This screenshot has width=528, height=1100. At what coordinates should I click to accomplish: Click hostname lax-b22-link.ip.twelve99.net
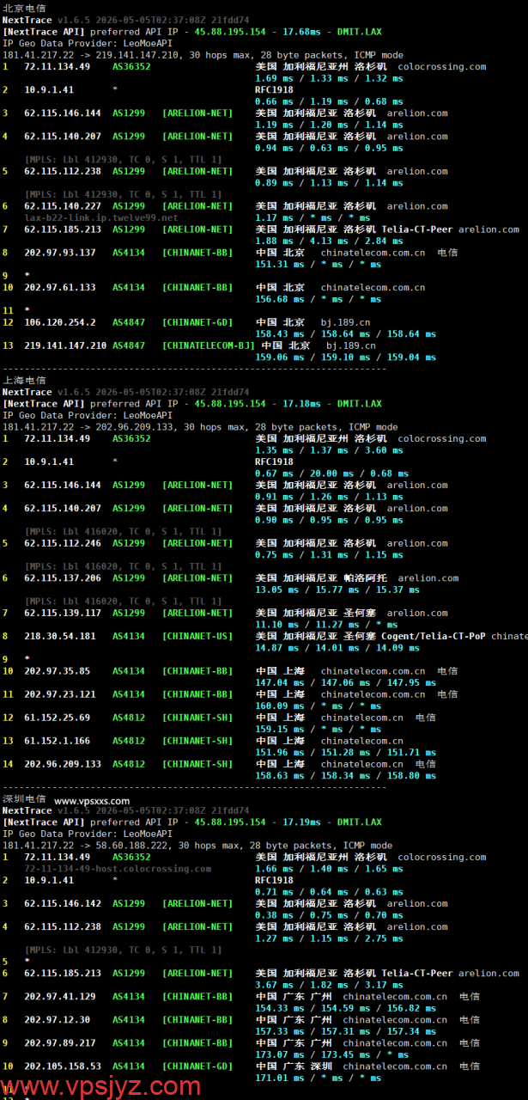101,217
